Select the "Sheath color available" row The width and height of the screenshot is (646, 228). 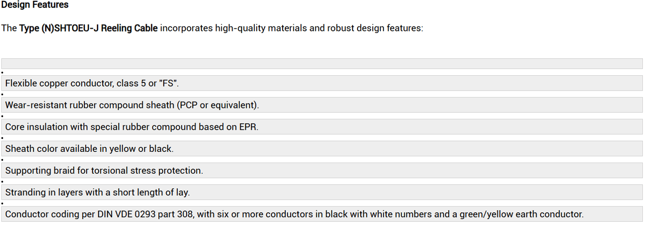322,149
